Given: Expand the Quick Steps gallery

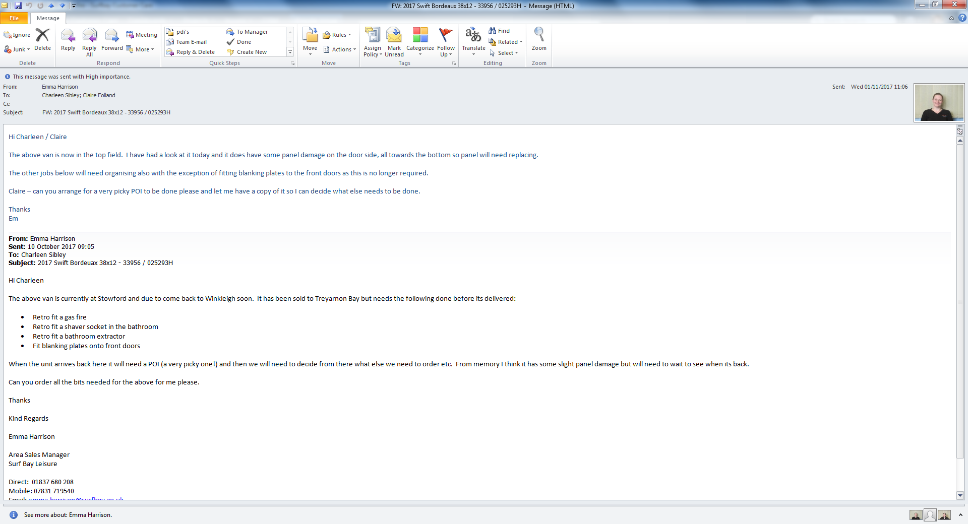Looking at the screenshot, I should click(290, 52).
